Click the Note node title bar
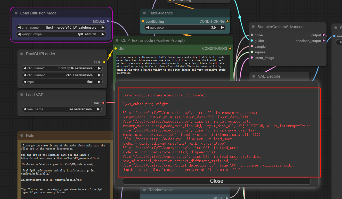The width and height of the screenshot is (342, 199). 65,136
